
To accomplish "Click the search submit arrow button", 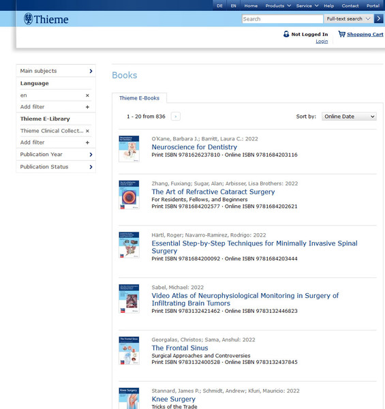I will [x=378, y=19].
